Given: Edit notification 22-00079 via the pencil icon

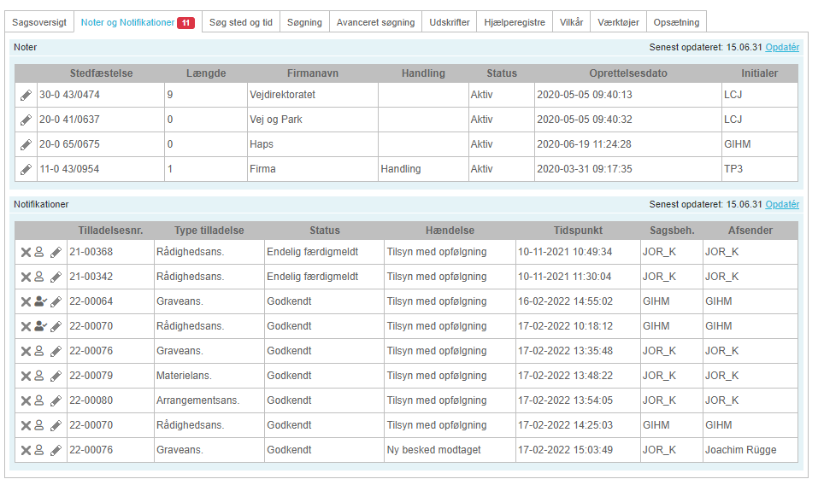Looking at the screenshot, I should (56, 376).
